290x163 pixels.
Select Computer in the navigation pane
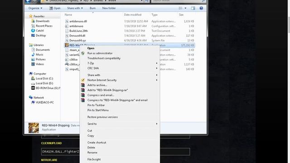(x=40, y=74)
